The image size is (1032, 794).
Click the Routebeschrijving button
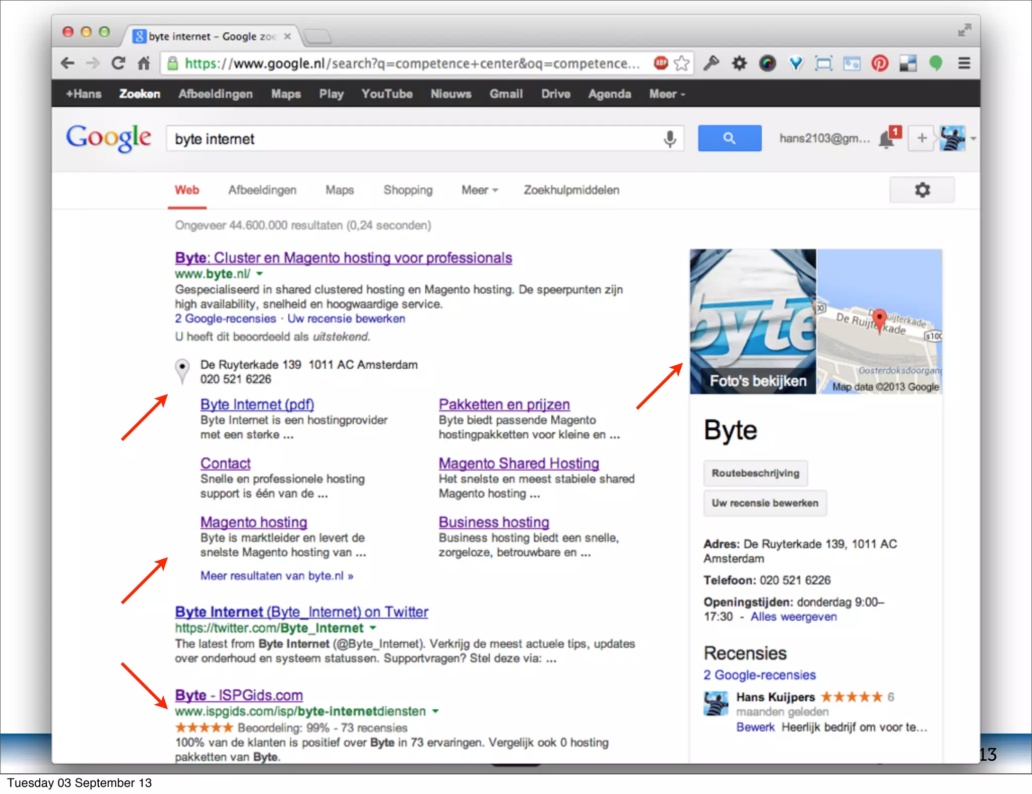[755, 473]
